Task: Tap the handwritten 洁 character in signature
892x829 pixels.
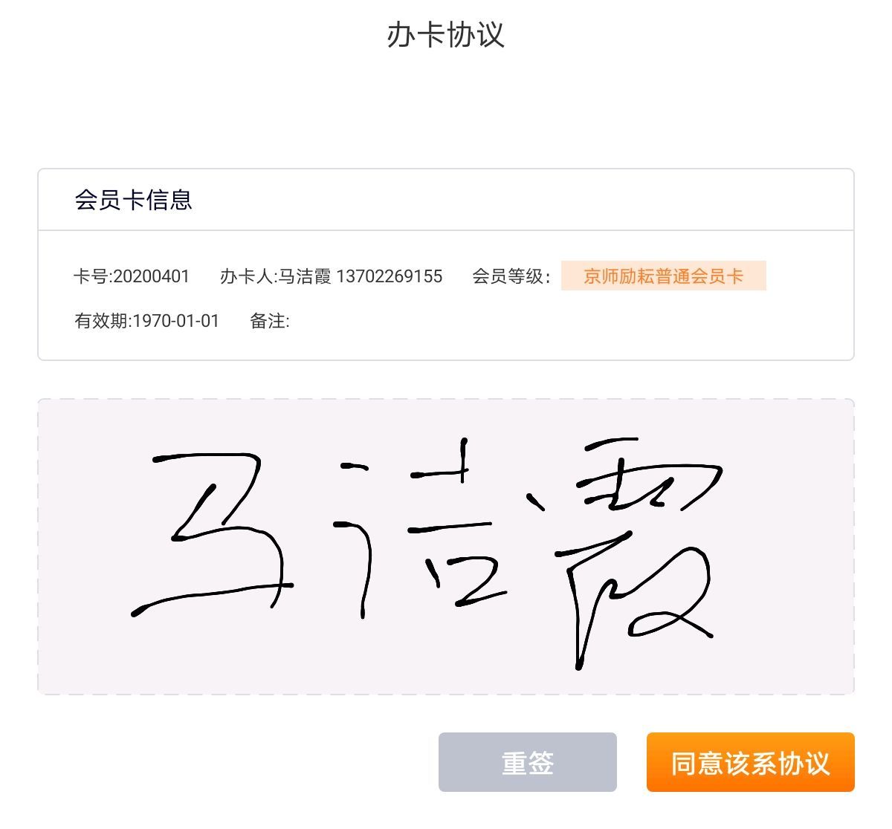Action: 421,529
